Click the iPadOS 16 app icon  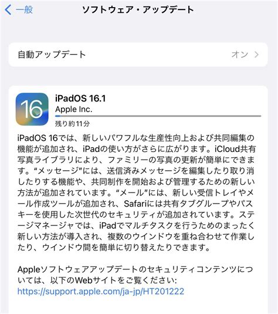(x=32, y=109)
